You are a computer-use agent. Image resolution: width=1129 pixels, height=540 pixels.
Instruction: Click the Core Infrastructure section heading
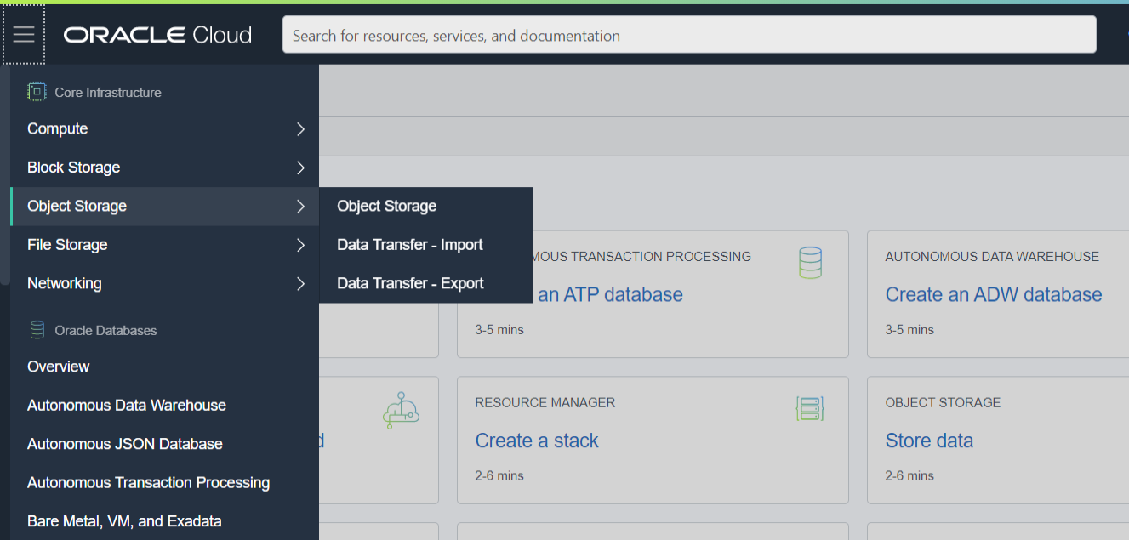108,92
